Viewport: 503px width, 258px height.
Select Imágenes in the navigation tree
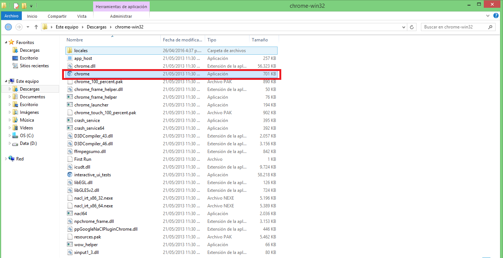(29, 112)
